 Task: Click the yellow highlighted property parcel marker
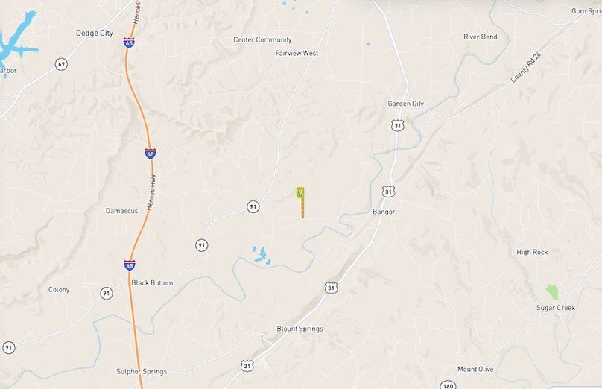(301, 203)
